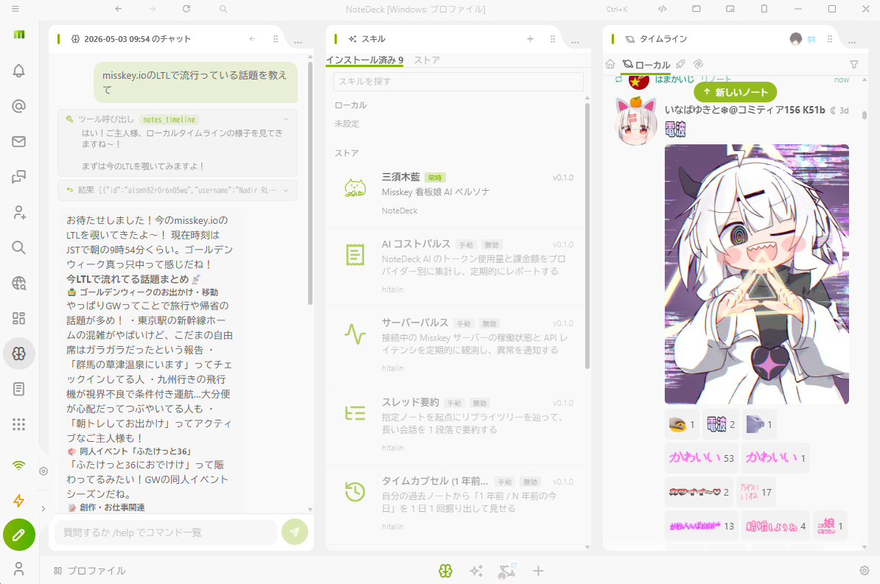Image resolution: width=880 pixels, height=584 pixels.
Task: Check connection status wifi icon
Action: click(x=18, y=465)
